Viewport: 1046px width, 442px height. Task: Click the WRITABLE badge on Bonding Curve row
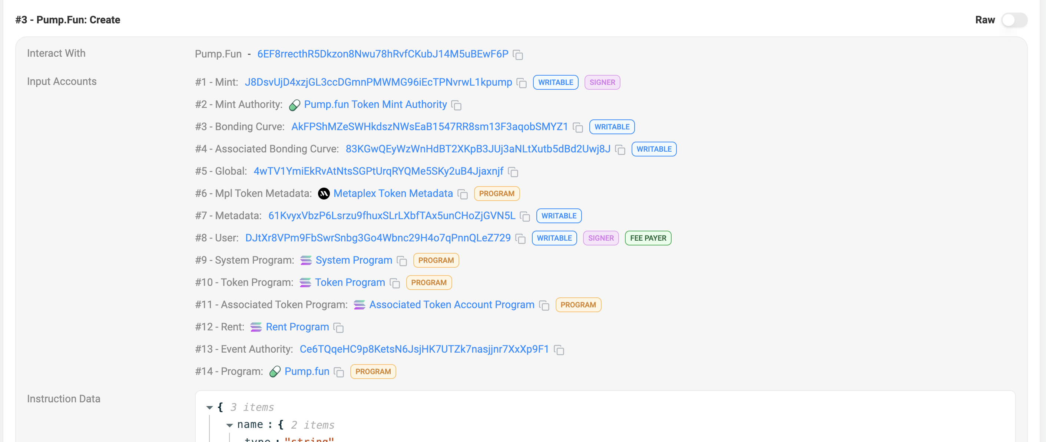[x=612, y=127]
